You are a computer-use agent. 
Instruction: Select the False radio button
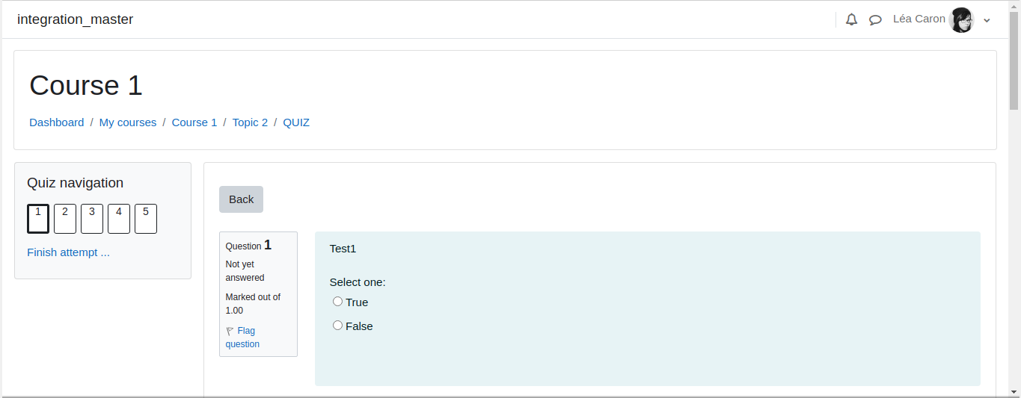(337, 326)
